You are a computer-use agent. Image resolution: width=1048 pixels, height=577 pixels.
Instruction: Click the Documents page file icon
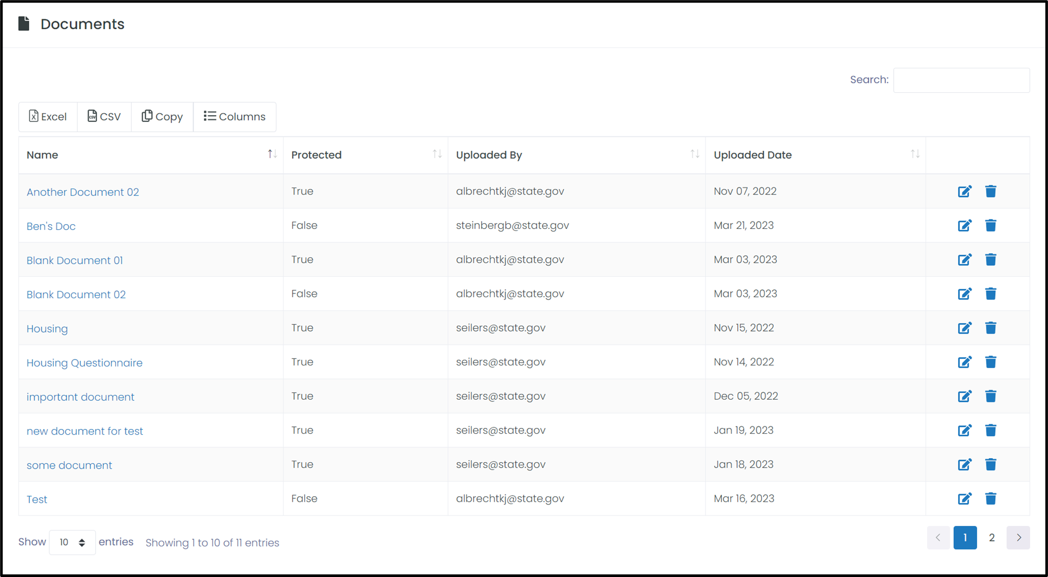[x=23, y=23]
